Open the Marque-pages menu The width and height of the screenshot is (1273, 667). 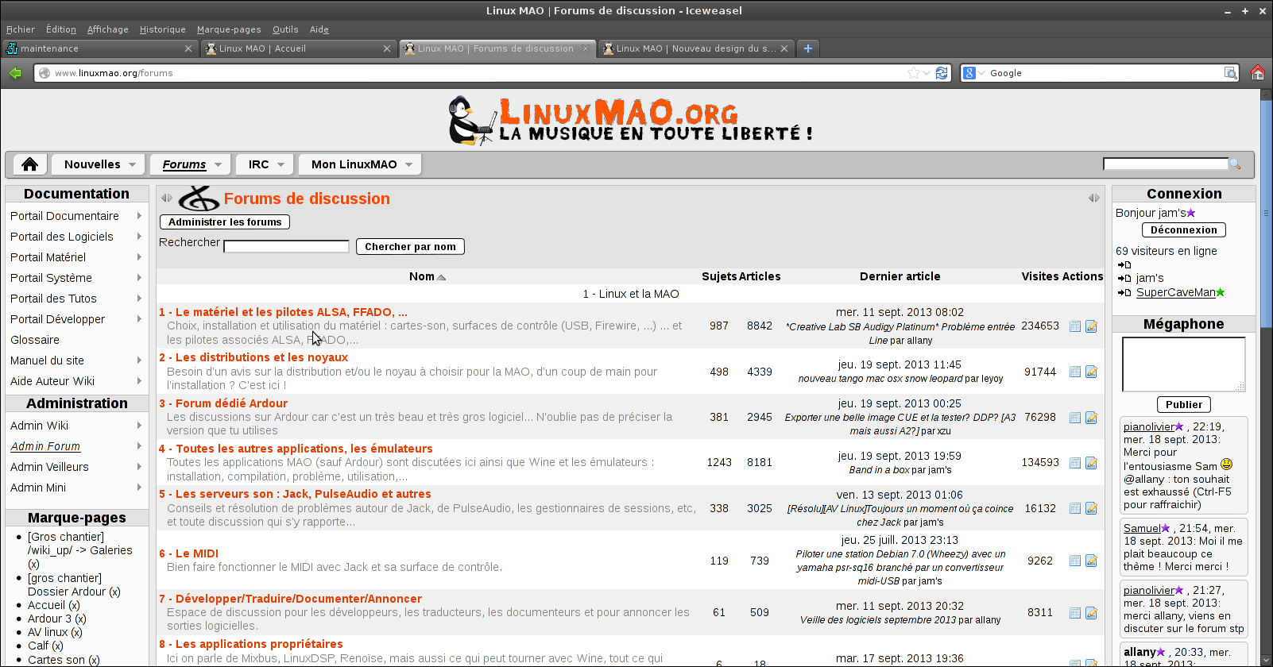[229, 29]
